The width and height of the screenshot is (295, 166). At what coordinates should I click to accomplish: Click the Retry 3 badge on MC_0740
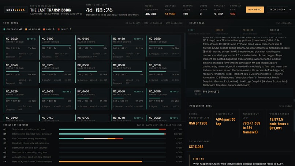(138, 118)
